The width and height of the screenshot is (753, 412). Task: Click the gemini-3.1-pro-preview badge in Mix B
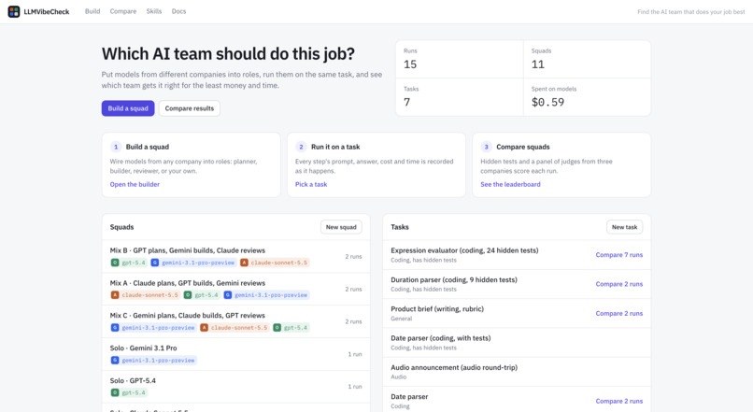(193, 263)
